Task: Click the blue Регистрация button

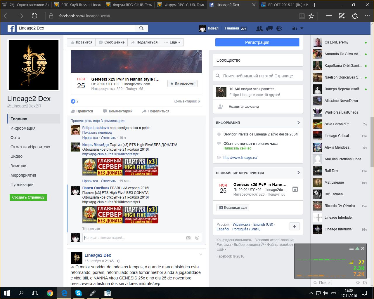Action: (x=257, y=42)
